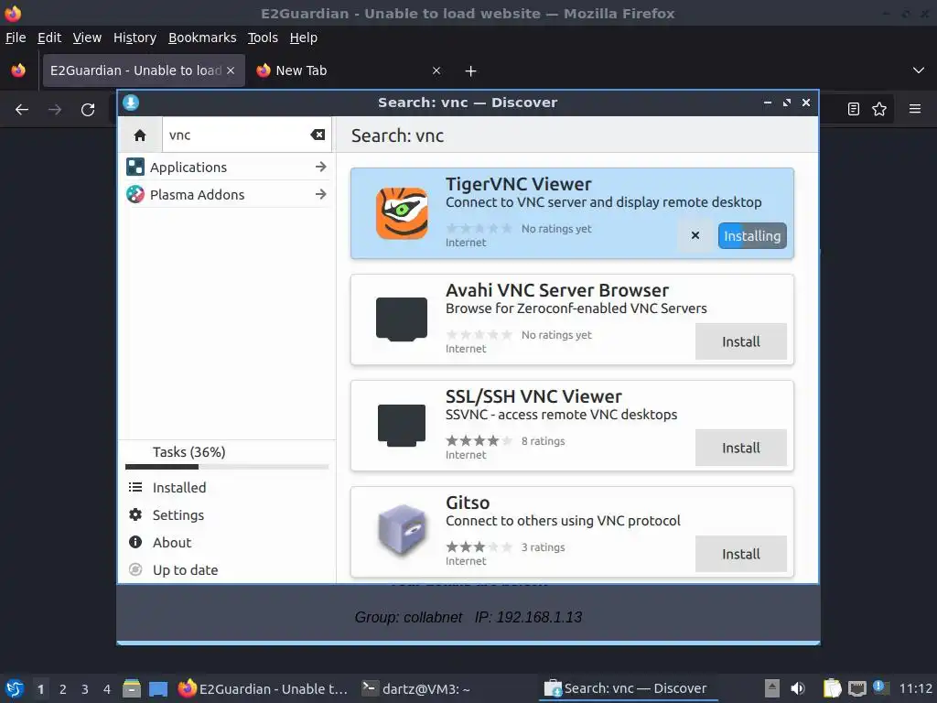The image size is (937, 703).
Task: Install Gitso
Action: point(741,554)
